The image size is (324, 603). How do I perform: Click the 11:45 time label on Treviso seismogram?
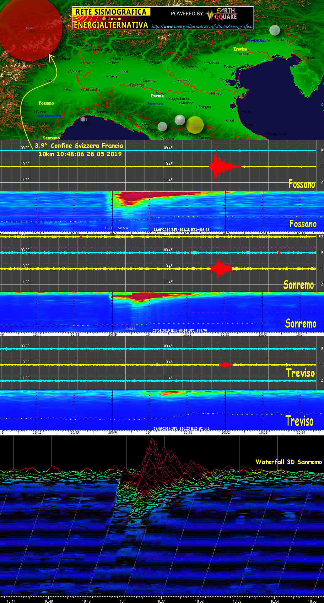click(x=168, y=378)
